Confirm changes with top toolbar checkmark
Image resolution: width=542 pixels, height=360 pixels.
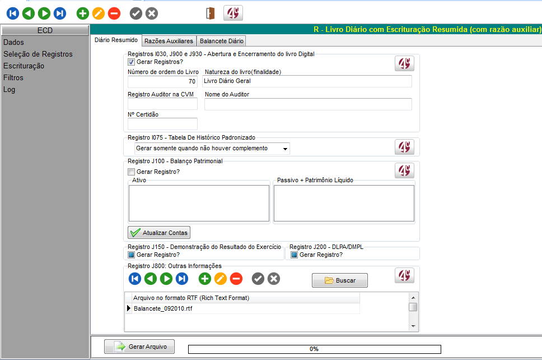pyautogui.click(x=136, y=13)
